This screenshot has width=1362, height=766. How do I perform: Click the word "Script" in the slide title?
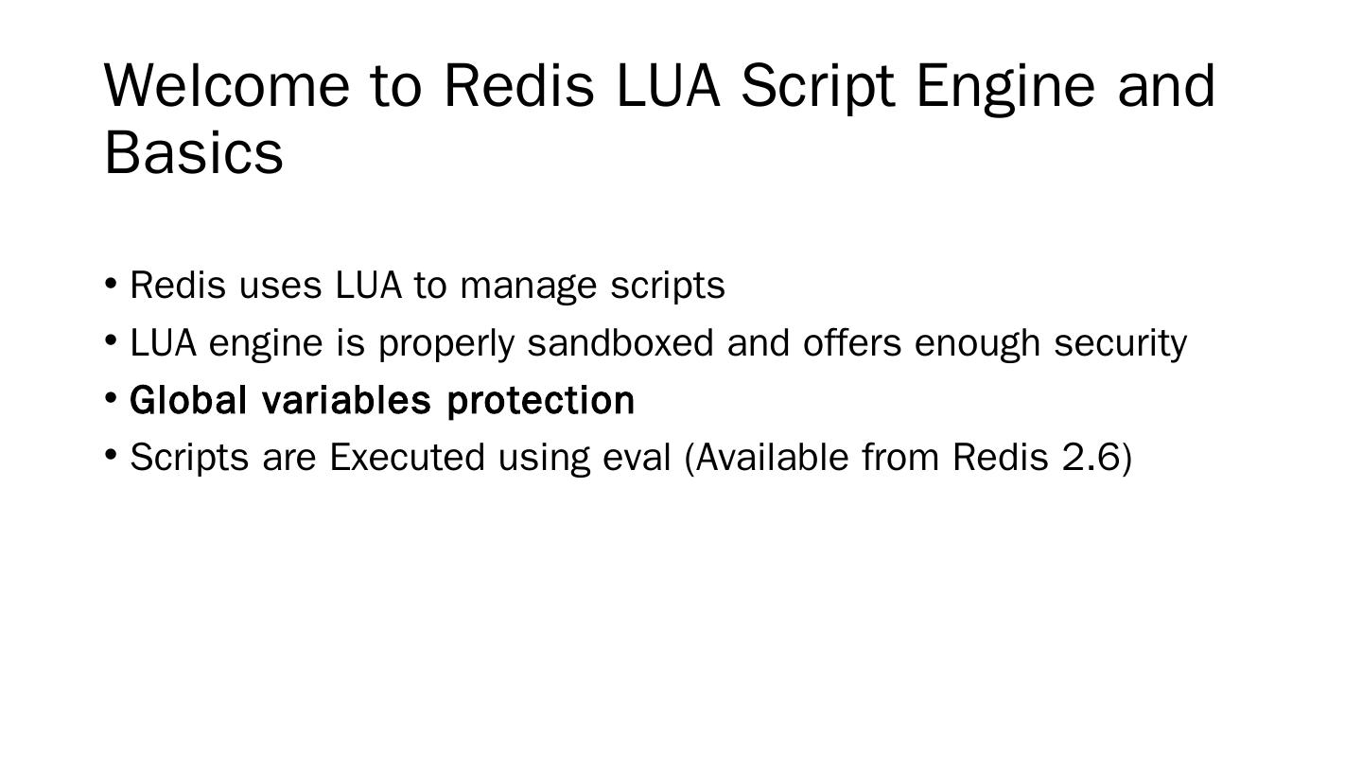point(816,86)
